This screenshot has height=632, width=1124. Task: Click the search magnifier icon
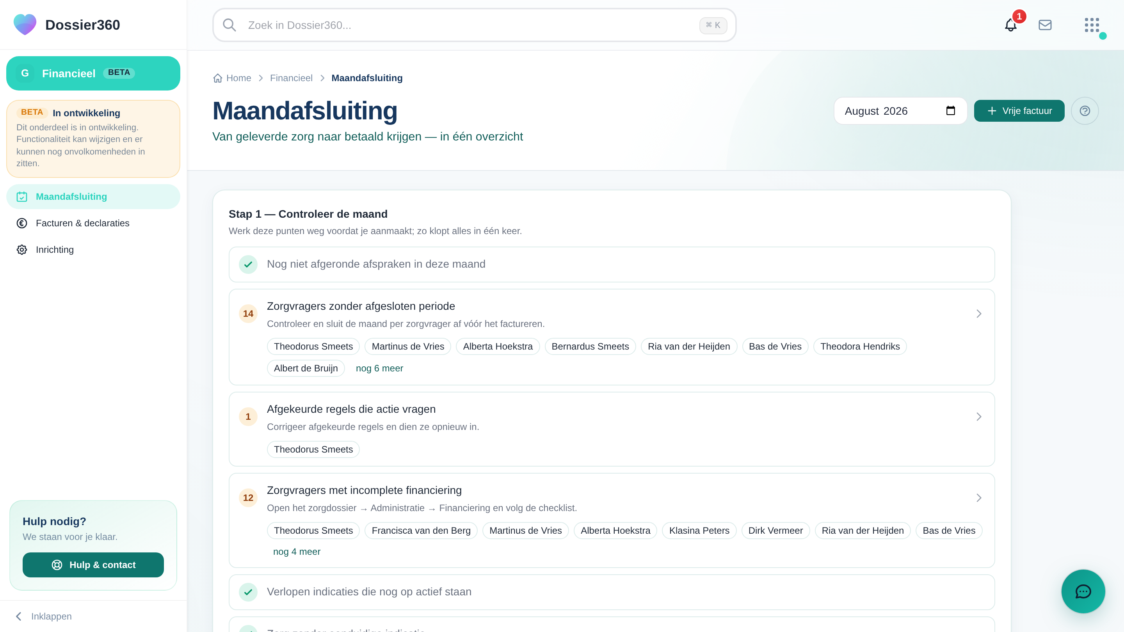tap(229, 25)
